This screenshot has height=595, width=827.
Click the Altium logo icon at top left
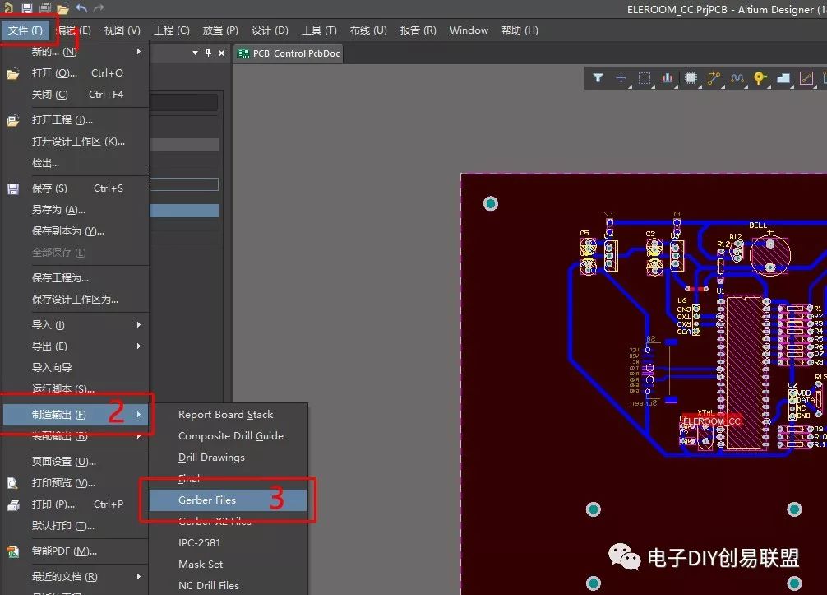point(8,8)
